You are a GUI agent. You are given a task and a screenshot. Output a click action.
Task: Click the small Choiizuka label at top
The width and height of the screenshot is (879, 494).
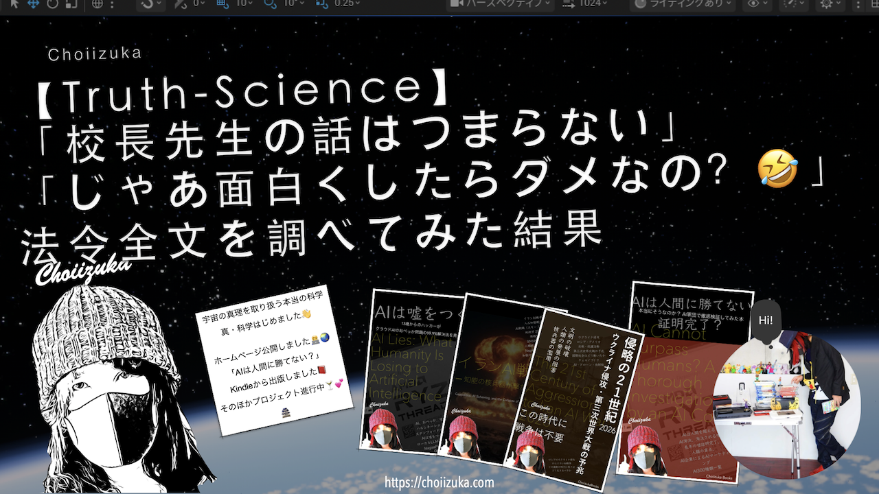pyautogui.click(x=95, y=53)
